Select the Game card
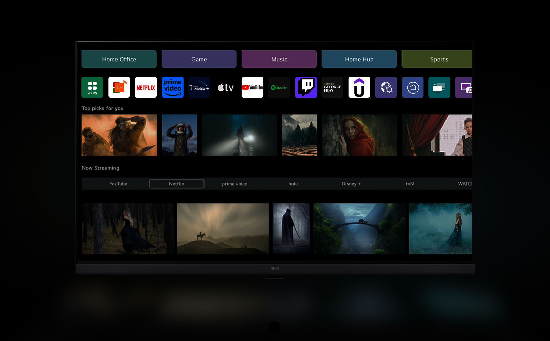The height and width of the screenshot is (341, 550). click(x=199, y=59)
